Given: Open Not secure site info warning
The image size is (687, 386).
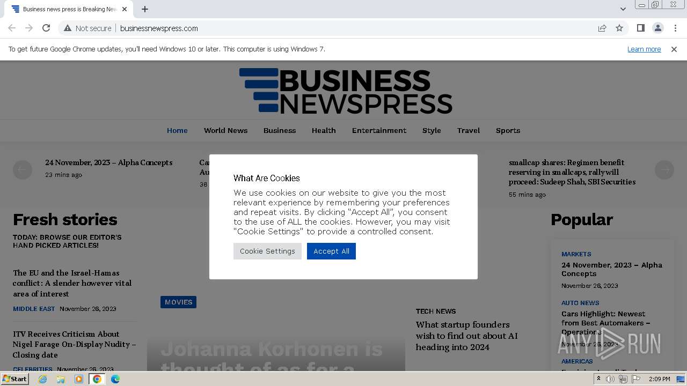Looking at the screenshot, I should [87, 28].
